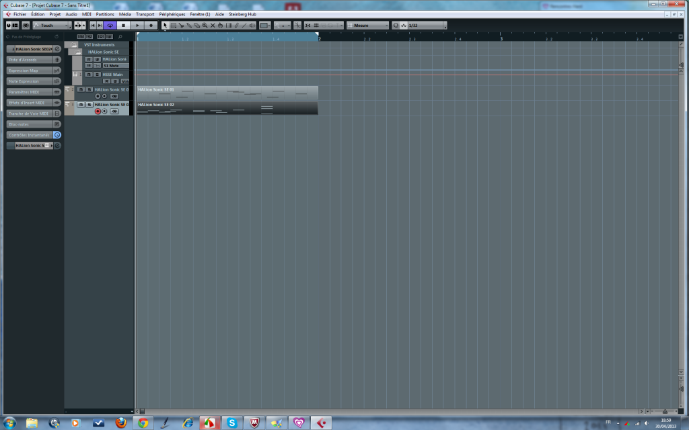
Task: Choose the Time Warp tool
Action: click(x=229, y=26)
